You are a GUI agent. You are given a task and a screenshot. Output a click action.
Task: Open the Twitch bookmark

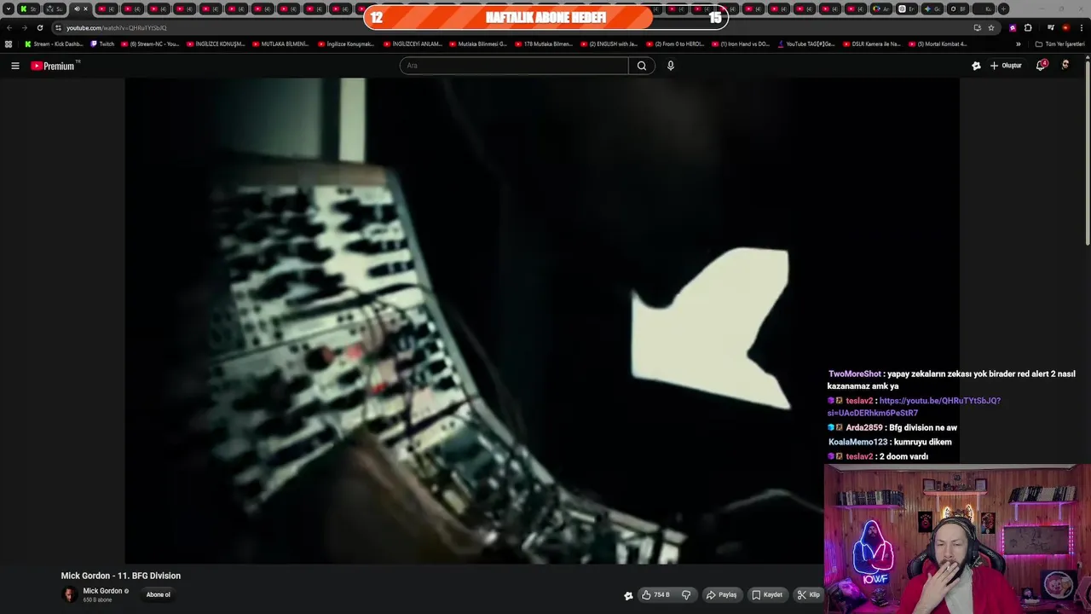(101, 43)
